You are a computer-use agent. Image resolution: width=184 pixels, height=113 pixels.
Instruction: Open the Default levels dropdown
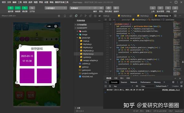(162, 86)
